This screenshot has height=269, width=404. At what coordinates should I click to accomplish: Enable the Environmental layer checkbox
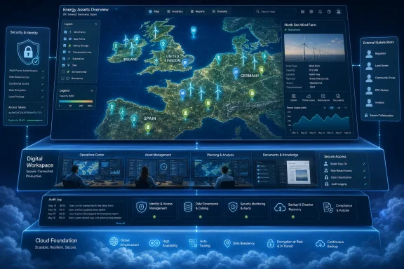(x=63, y=72)
